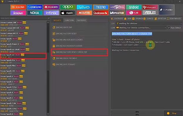
Task: Open the Universal brand tile
Action: [117, 7]
